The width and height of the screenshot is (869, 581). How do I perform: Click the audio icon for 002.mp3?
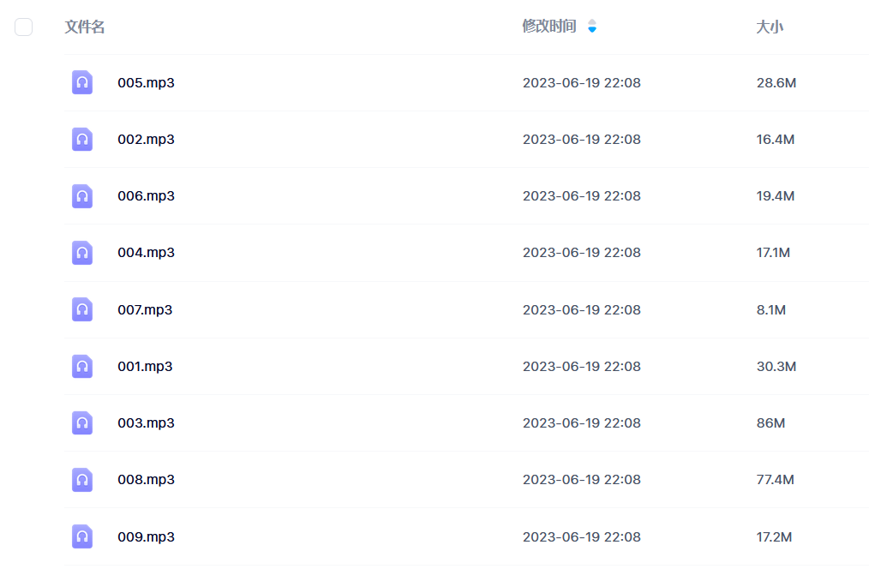pos(82,139)
